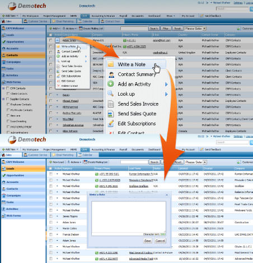The image size is (253, 263).
Task: Click Save in the Write a Note dialog
Action: tap(147, 241)
